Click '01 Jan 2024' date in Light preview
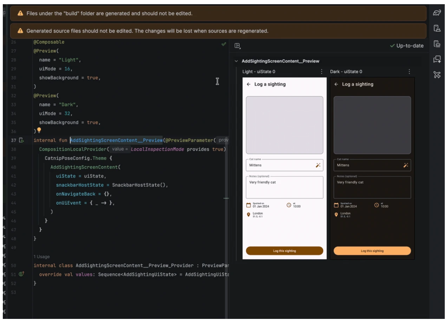Viewport: 448px width, 321px height. [x=261, y=207]
